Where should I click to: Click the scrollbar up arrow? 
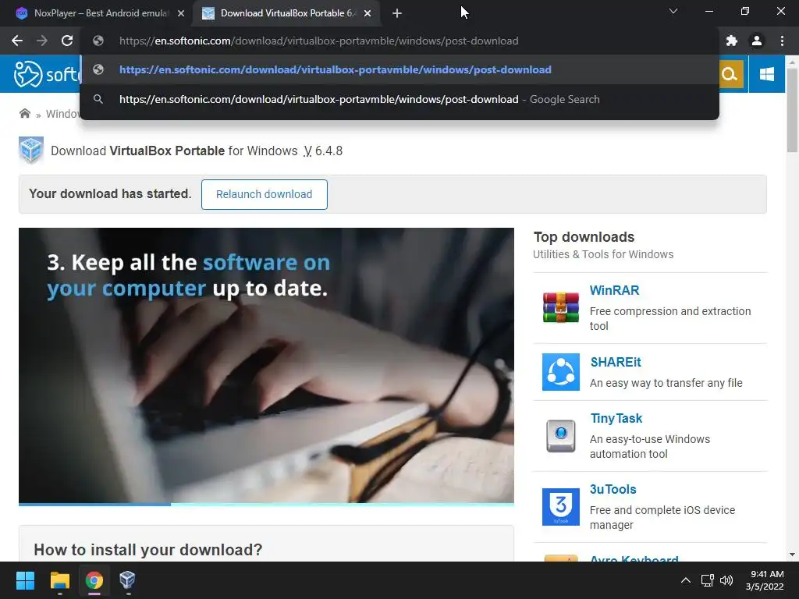click(x=792, y=62)
